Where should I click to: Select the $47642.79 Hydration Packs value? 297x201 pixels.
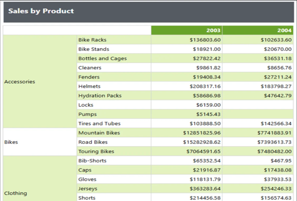click(278, 96)
